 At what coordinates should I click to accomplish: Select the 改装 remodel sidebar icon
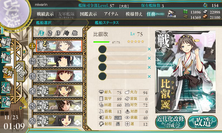tap(8, 72)
